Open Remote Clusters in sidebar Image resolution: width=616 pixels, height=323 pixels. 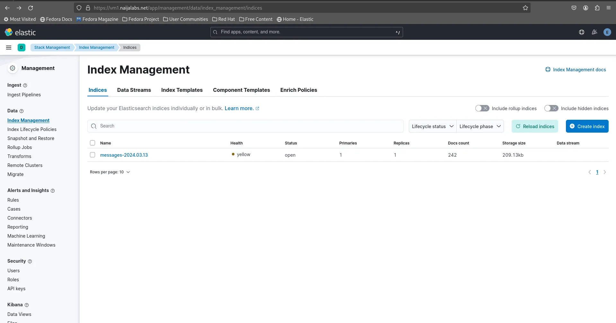pyautogui.click(x=25, y=165)
